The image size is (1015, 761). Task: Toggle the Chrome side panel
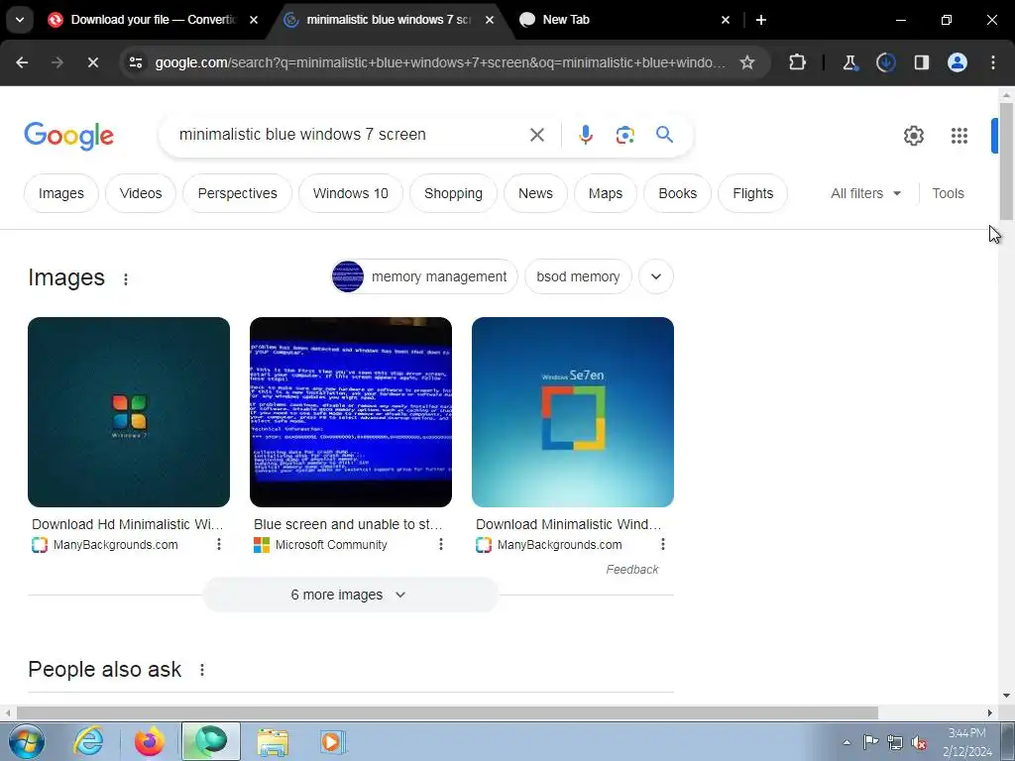click(x=921, y=62)
